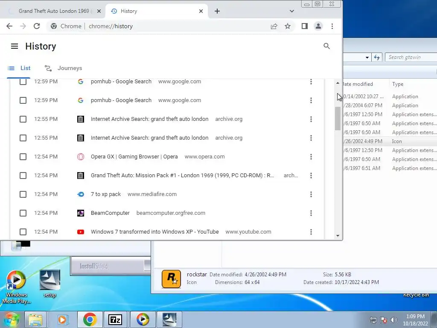Image resolution: width=437 pixels, height=328 pixels.
Task: Click the history scrollbar up arrow
Action: [x=338, y=83]
